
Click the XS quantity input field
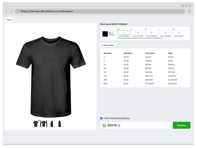coord(124,33)
